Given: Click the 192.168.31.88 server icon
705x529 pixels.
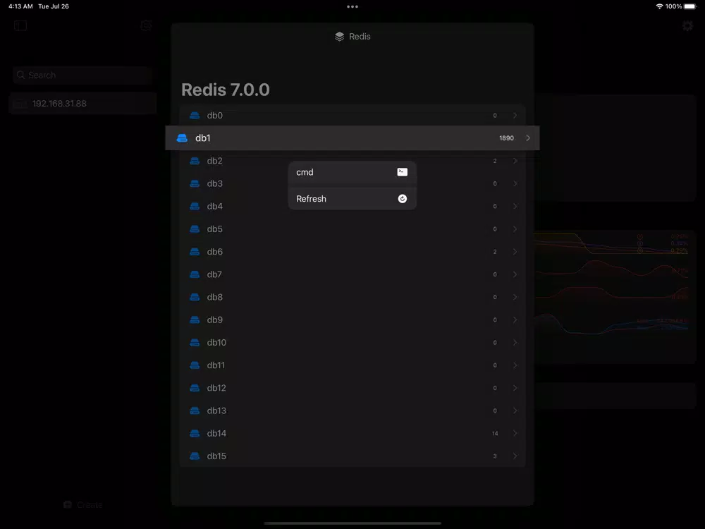Looking at the screenshot, I should point(20,104).
